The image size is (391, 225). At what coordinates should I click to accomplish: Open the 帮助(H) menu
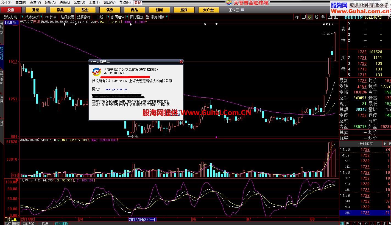(125, 2)
